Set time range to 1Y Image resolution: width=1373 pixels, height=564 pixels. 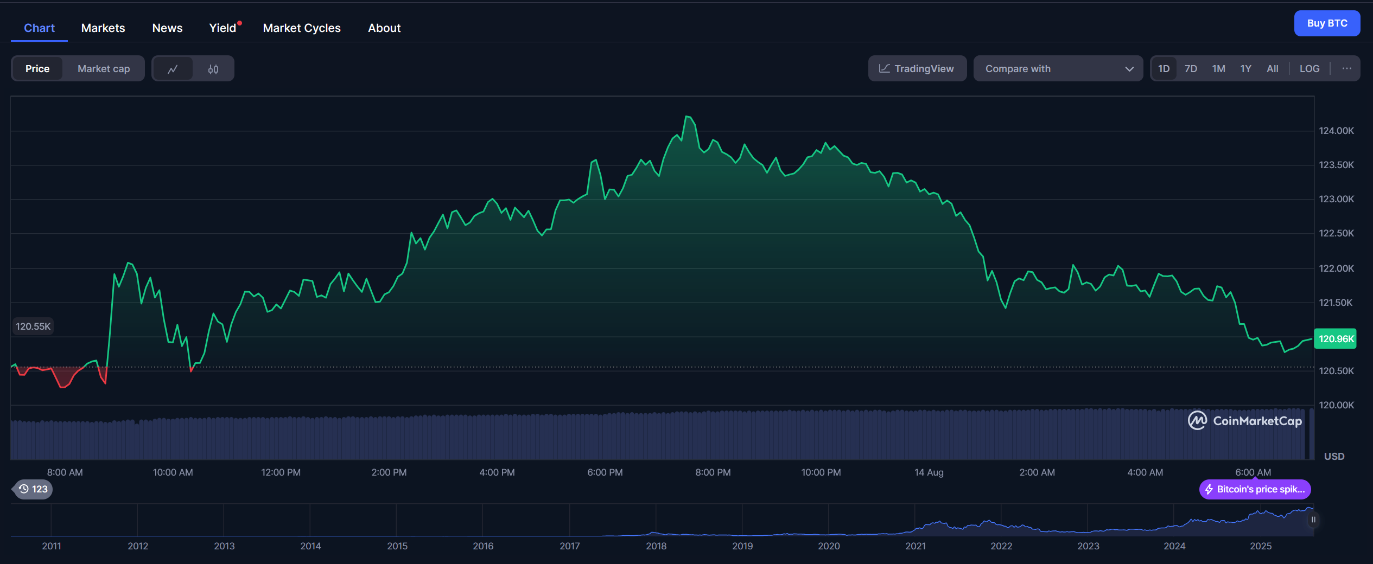(x=1245, y=69)
